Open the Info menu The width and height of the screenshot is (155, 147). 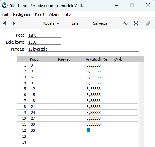coord(67,14)
